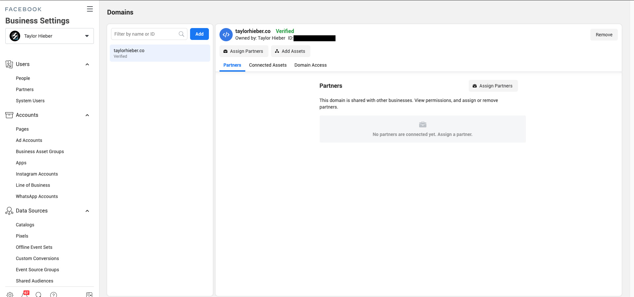Click the blue domain code icon
This screenshot has width=634, height=297.
(x=226, y=35)
